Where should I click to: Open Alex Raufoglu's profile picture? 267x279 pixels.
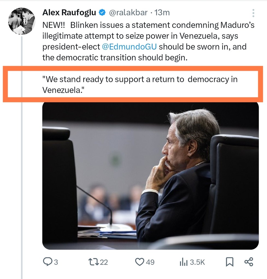[22, 21]
